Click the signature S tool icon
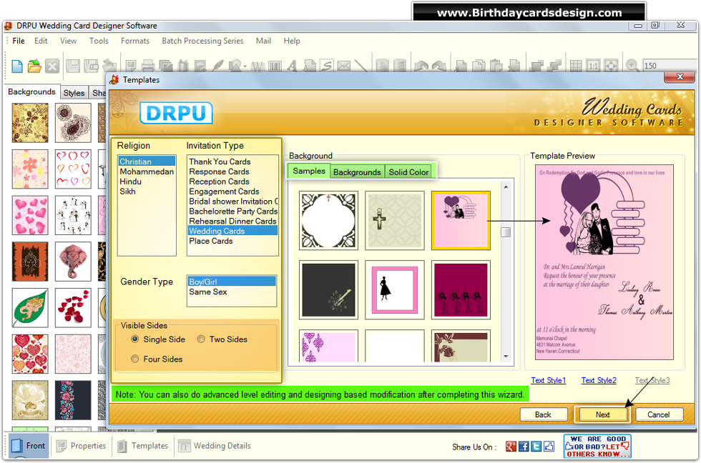The width and height of the screenshot is (701, 463). pos(327,66)
